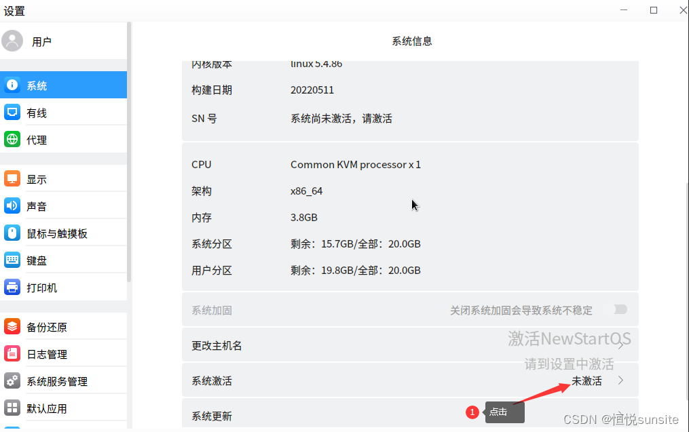Image resolution: width=689 pixels, height=432 pixels.
Task: Select the 键盘 settings entry
Action: point(63,260)
